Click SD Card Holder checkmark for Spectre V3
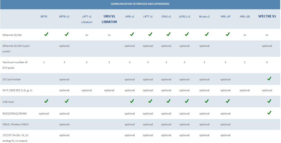Screen dimensions: 281x143 click(269, 79)
